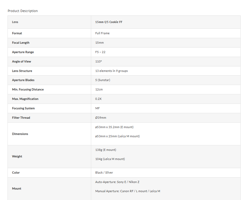Screen dimensions: 248x200
Task: Click the 104g (Leica M mount) weight
Action: pyautogui.click(x=110, y=159)
